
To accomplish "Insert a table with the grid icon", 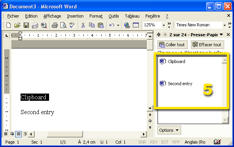I will click(x=136, y=25).
